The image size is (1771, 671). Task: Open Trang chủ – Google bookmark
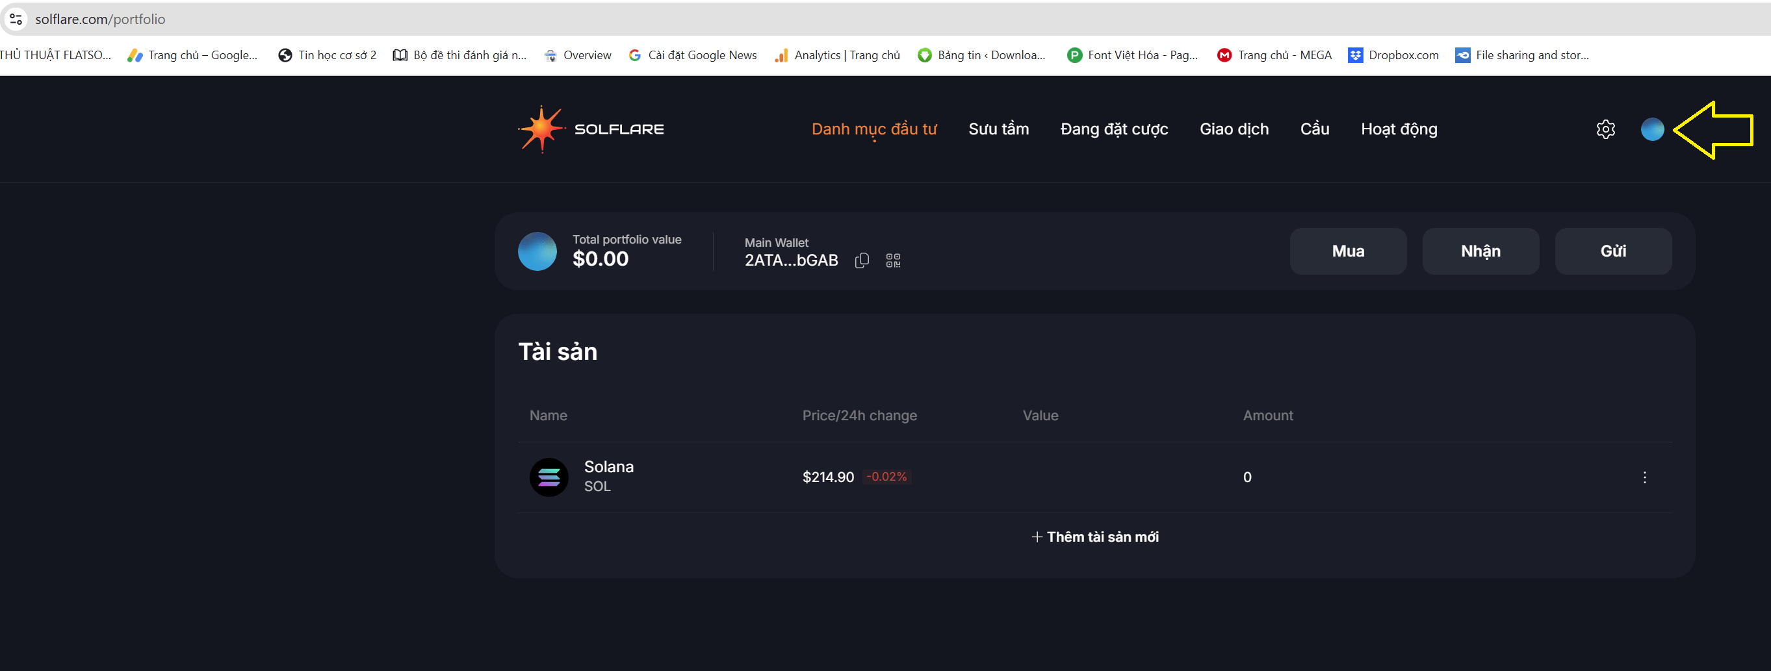[x=192, y=55]
